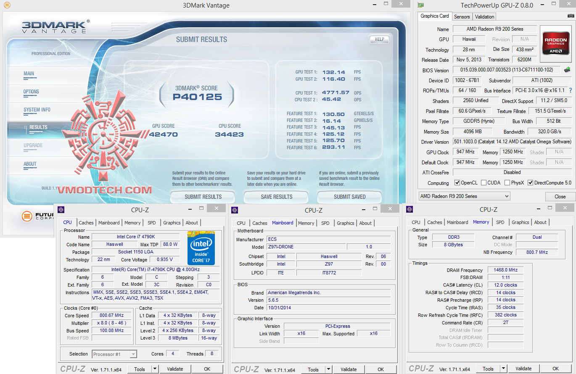The height and width of the screenshot is (374, 576).
Task: Open the Processor #1 selection dropdown
Action: (x=114, y=354)
